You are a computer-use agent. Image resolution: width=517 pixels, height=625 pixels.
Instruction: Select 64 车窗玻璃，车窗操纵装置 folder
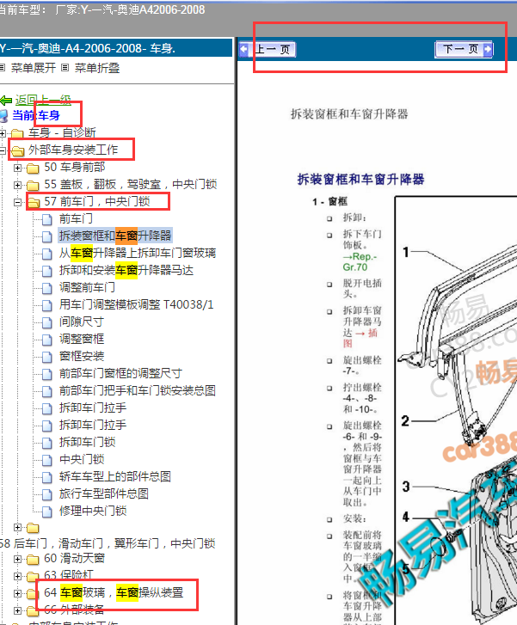click(x=114, y=592)
